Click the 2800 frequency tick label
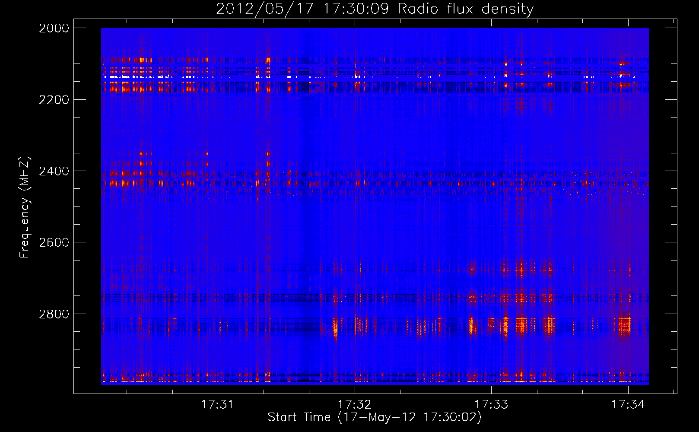This screenshot has width=699, height=432. (x=54, y=314)
